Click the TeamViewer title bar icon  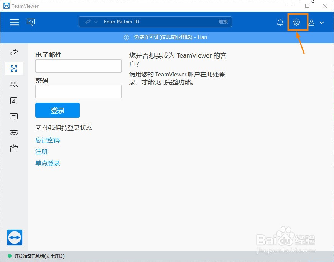tap(7, 6)
